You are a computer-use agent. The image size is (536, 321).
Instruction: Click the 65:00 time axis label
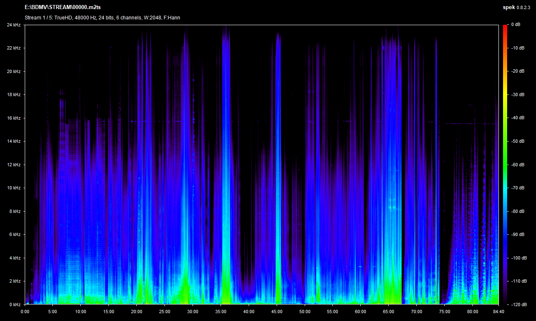pos(388,312)
